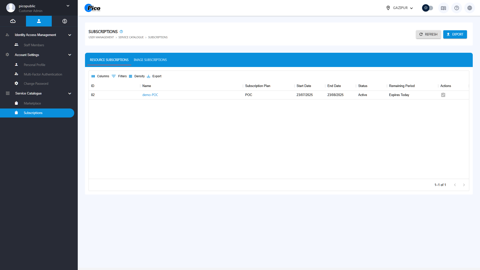Viewport: 480px width, 270px height.
Task: Open Marketplace in the sidebar
Action: coord(32,103)
